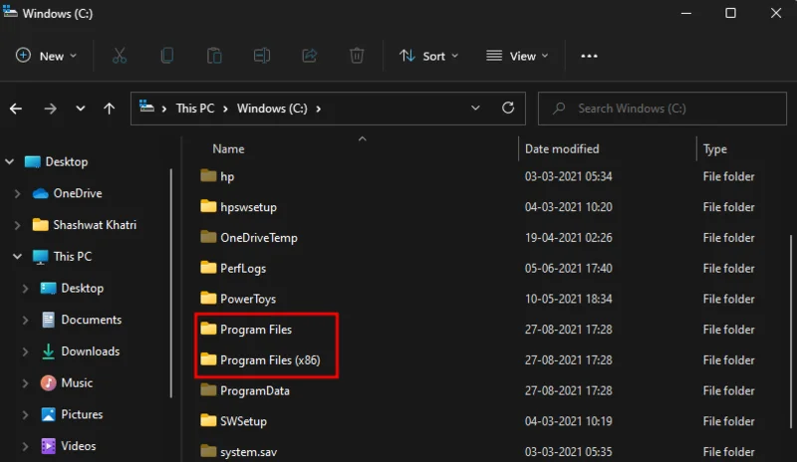Select the OneDriveTemp folder icon
797x462 pixels.
click(x=208, y=237)
